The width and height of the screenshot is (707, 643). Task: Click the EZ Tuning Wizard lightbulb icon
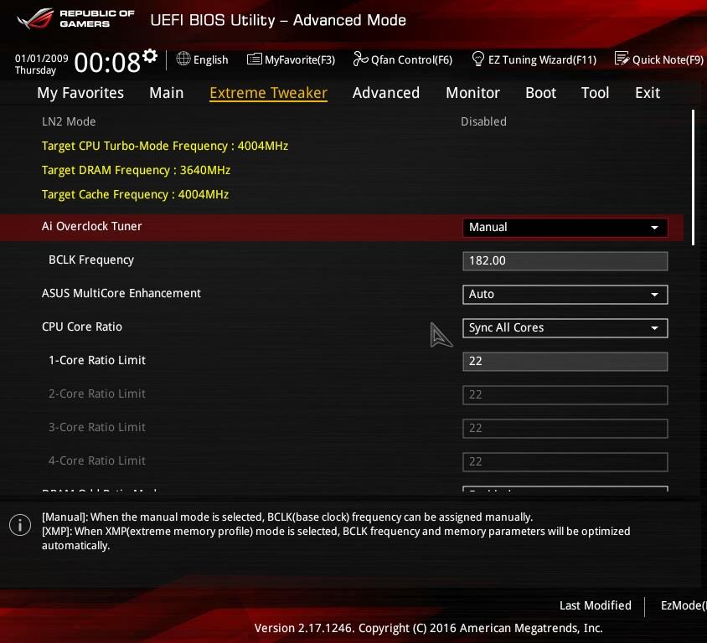point(477,59)
